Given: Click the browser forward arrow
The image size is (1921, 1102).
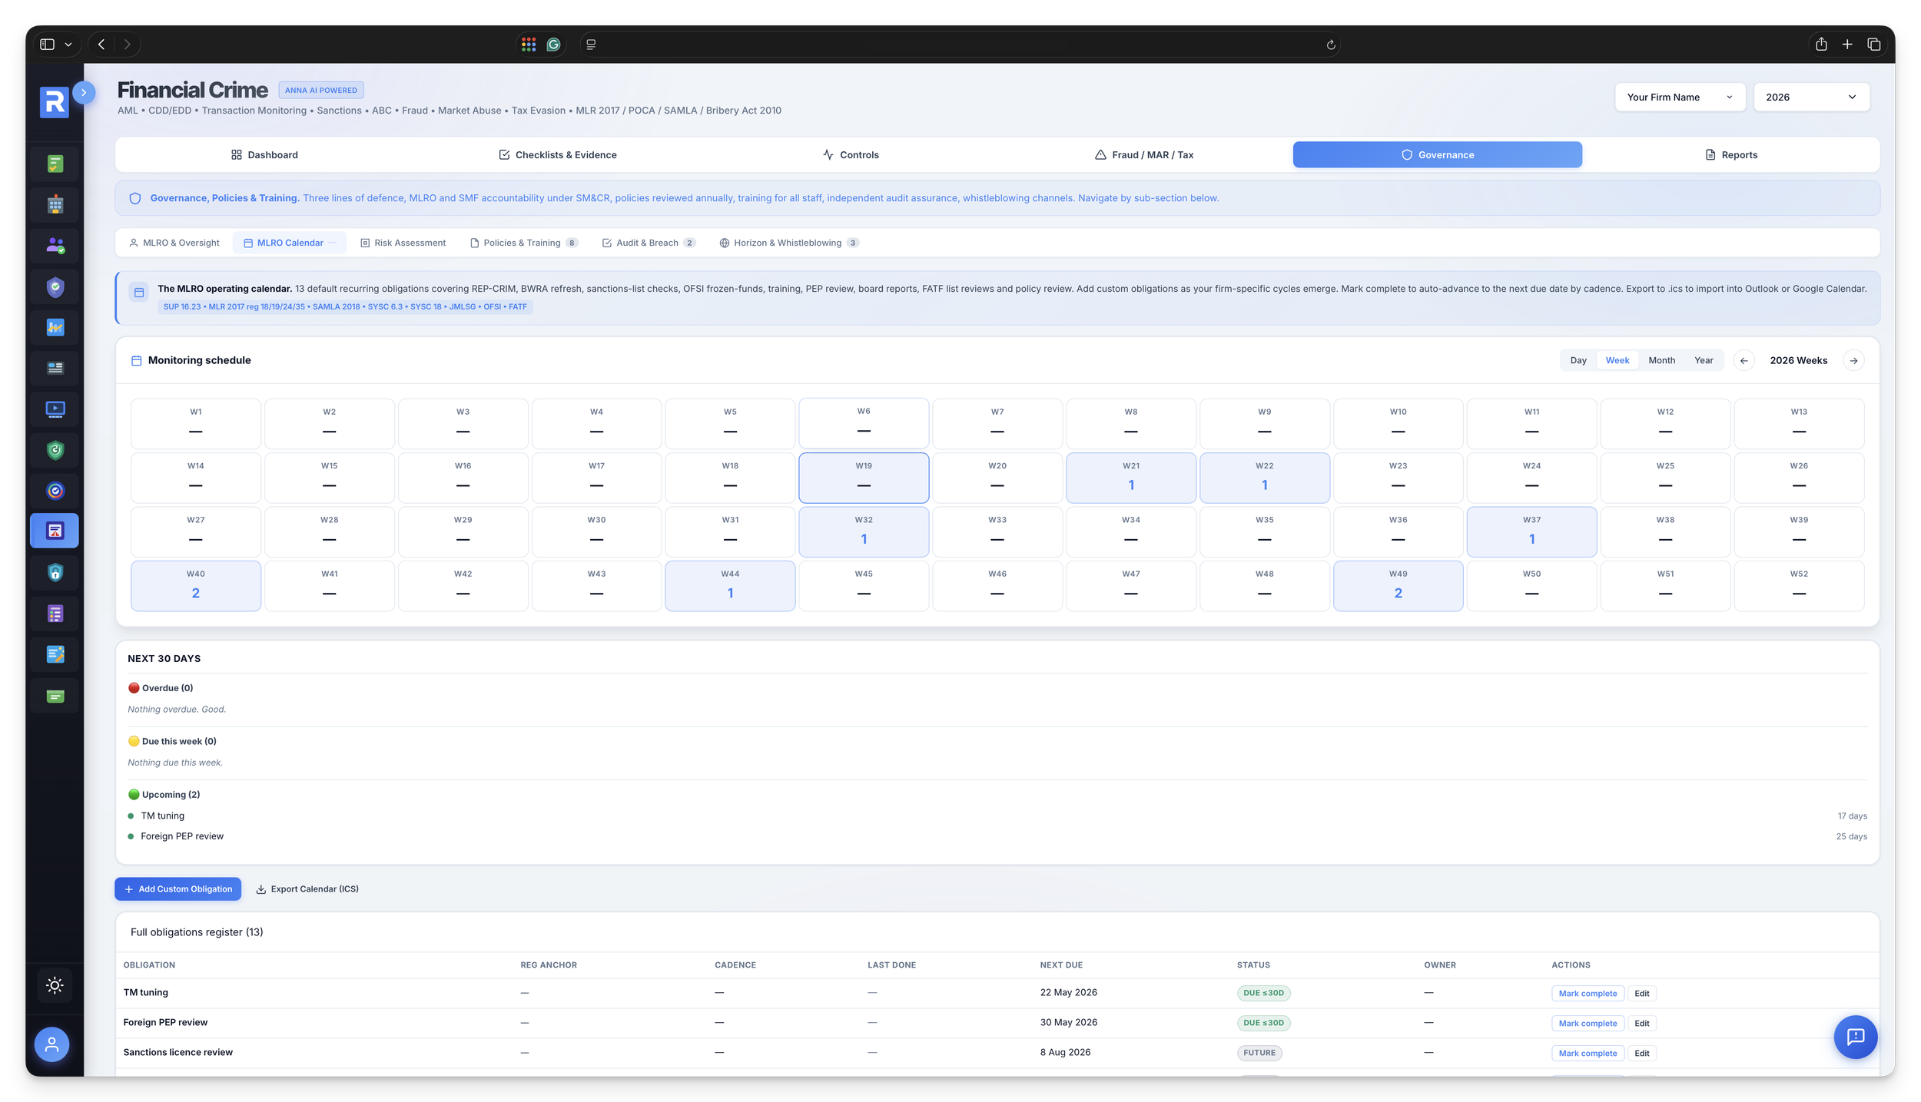Looking at the screenshot, I should click(x=127, y=45).
